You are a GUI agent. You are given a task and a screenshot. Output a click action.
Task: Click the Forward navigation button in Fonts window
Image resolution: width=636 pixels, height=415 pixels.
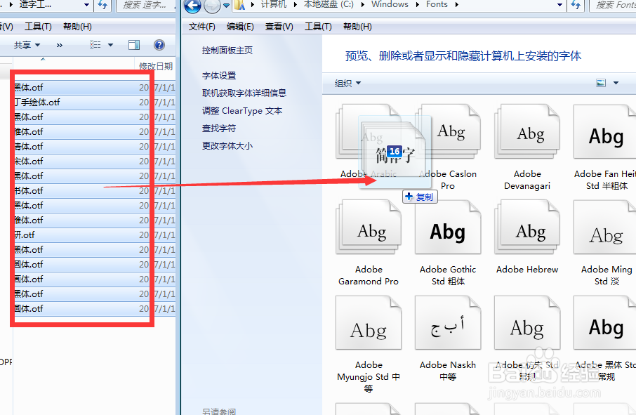pyautogui.click(x=212, y=6)
